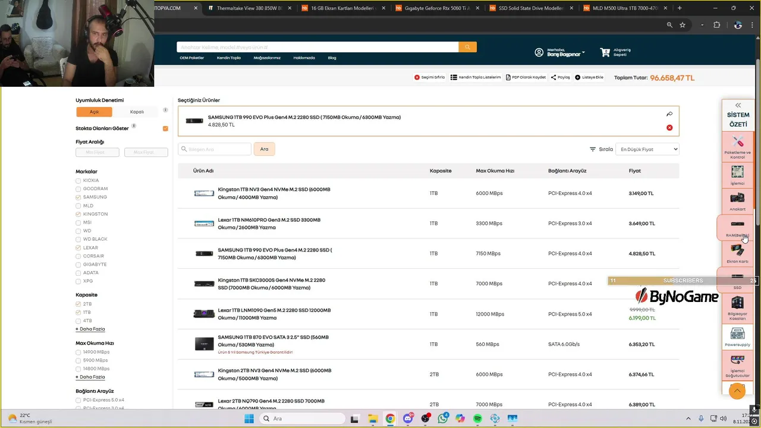The height and width of the screenshot is (428, 761).
Task: Collapse the Sistem Özeti sidebar
Action: pyautogui.click(x=738, y=105)
